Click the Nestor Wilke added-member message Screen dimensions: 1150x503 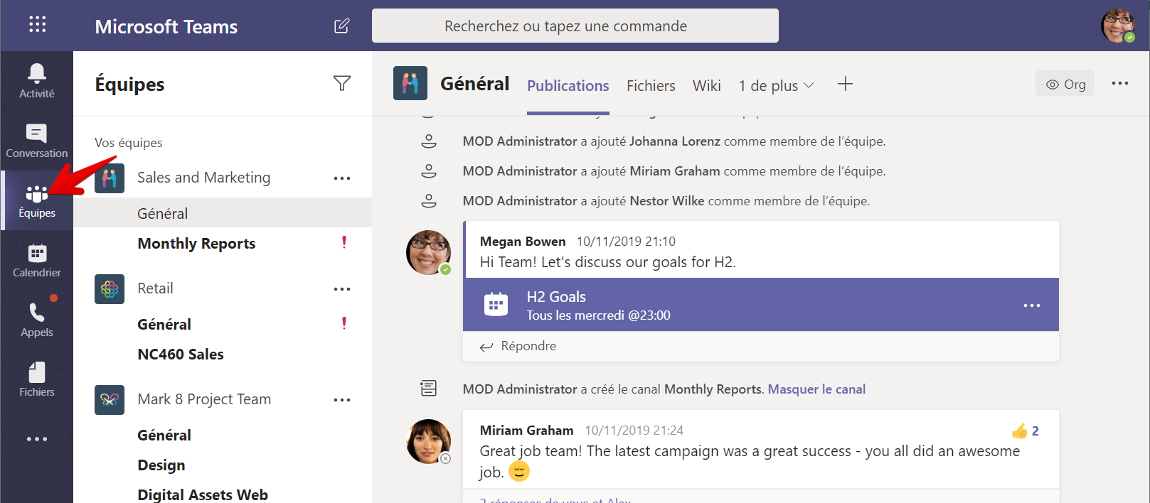666,201
